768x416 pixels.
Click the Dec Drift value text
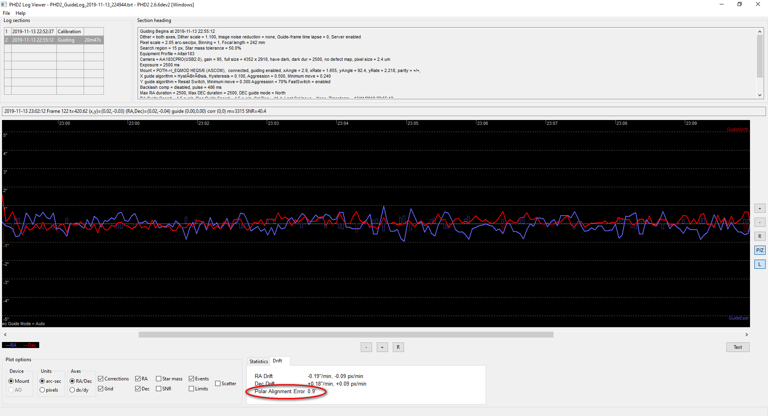tap(337, 384)
